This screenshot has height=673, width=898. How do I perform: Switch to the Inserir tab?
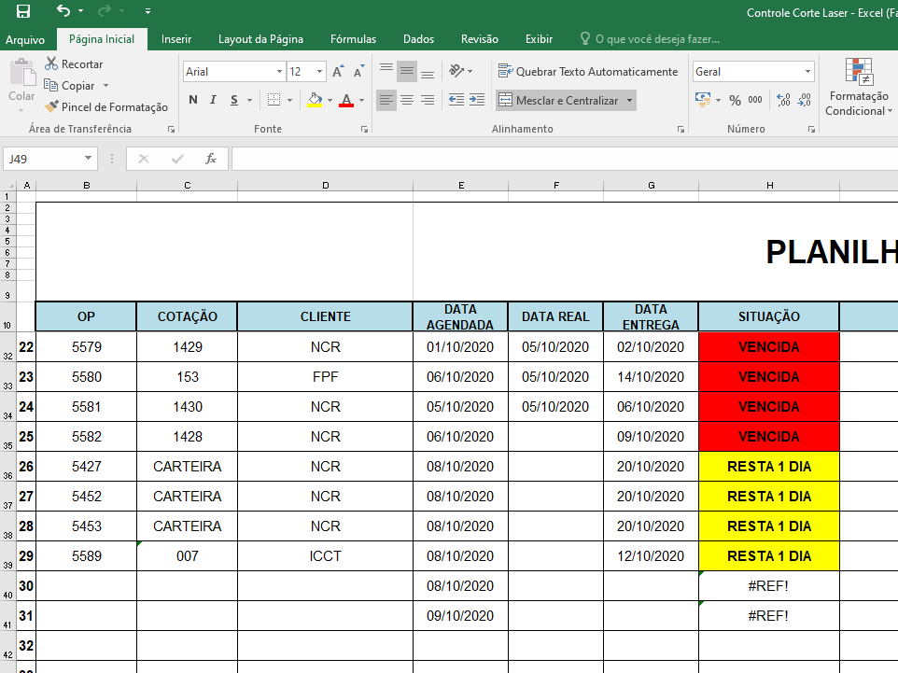pos(175,39)
